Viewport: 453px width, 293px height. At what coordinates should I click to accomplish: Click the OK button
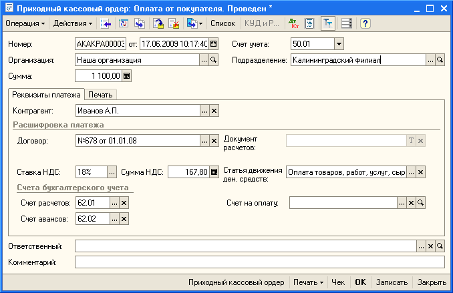(361, 282)
